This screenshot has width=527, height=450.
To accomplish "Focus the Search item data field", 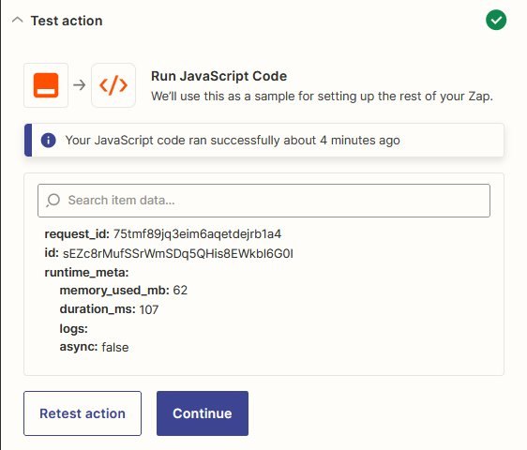I will (263, 201).
